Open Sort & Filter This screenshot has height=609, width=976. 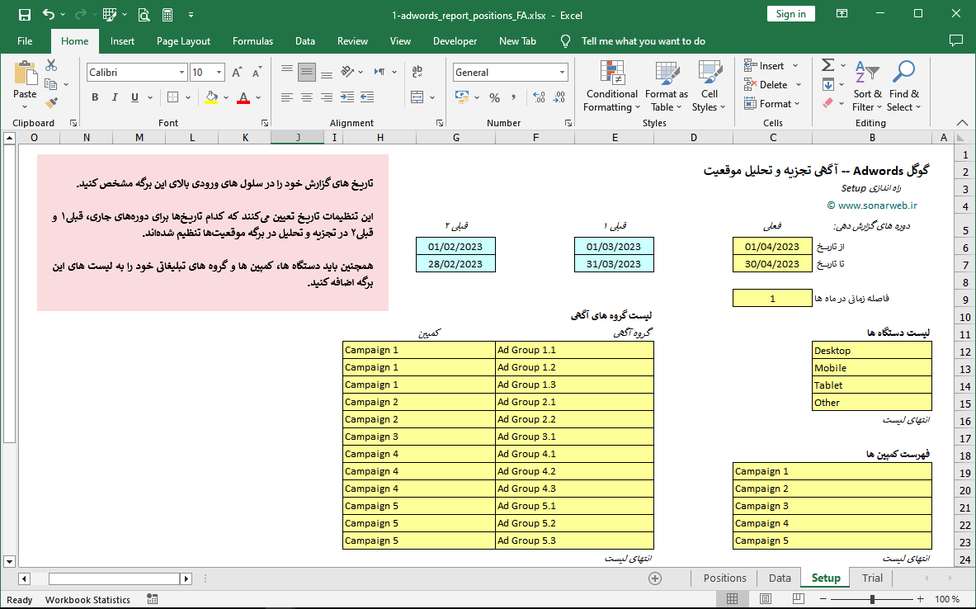[x=867, y=85]
